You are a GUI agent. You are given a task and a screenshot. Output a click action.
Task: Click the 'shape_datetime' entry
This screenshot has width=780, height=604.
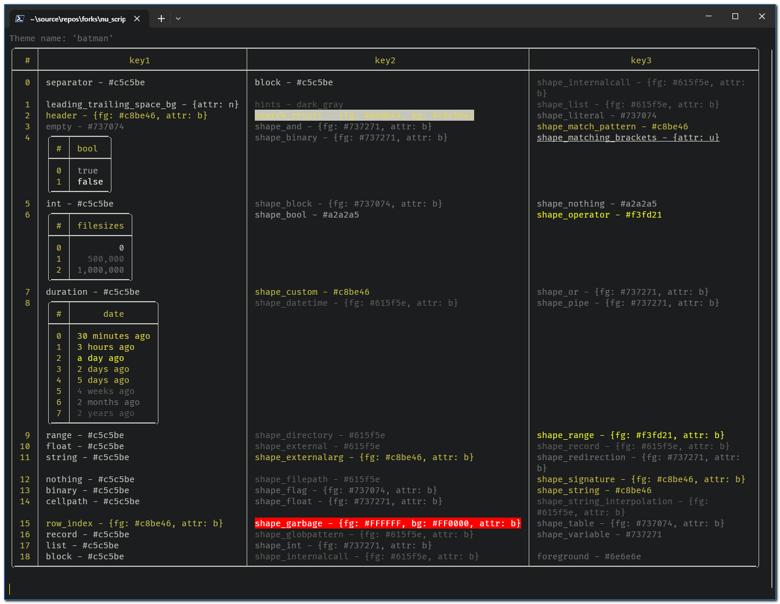[x=356, y=303]
